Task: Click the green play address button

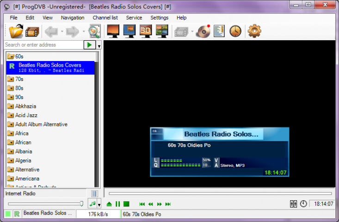Action: click(90, 45)
